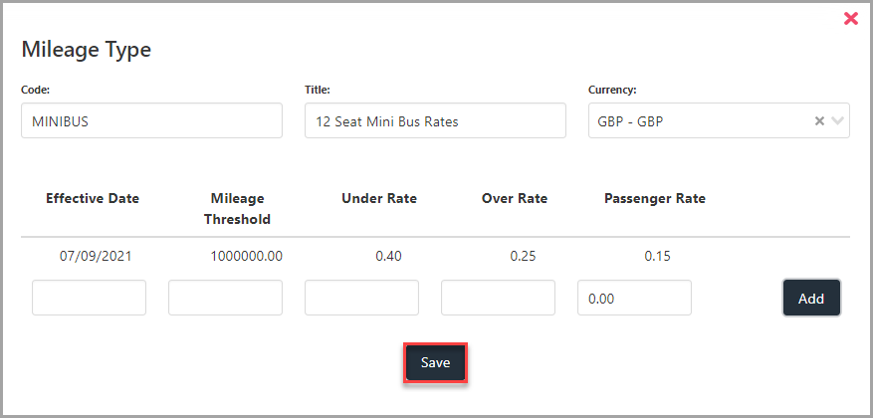This screenshot has height=418, width=873.
Task: Focus the empty Over Rate input
Action: [x=499, y=298]
